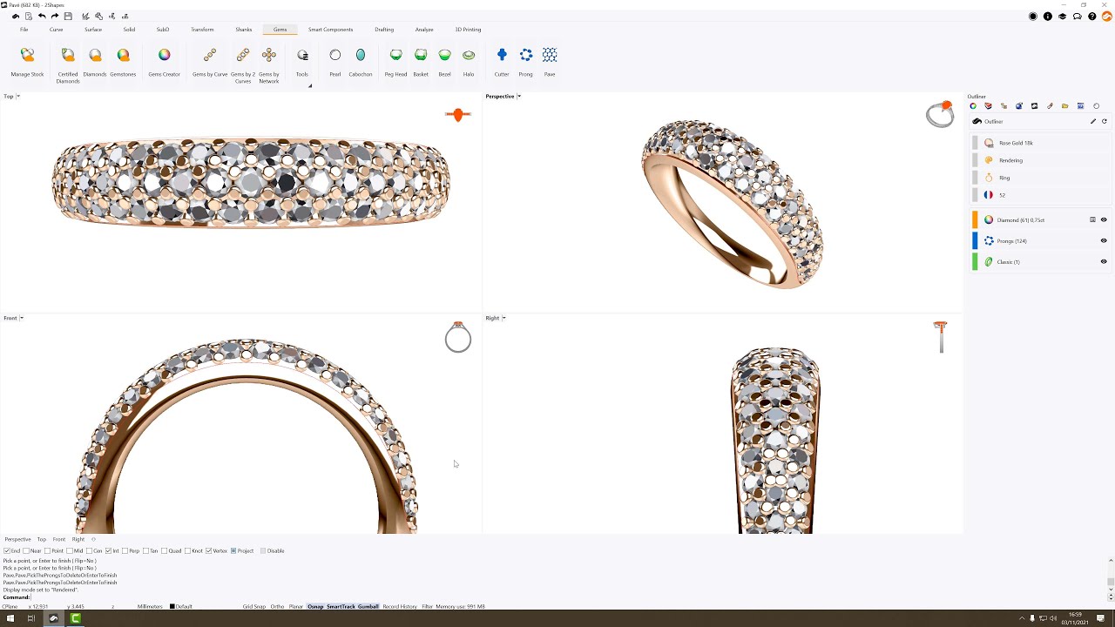This screenshot has width=1115, height=627.
Task: Hide the Prongs (124) layer
Action: click(x=1104, y=241)
